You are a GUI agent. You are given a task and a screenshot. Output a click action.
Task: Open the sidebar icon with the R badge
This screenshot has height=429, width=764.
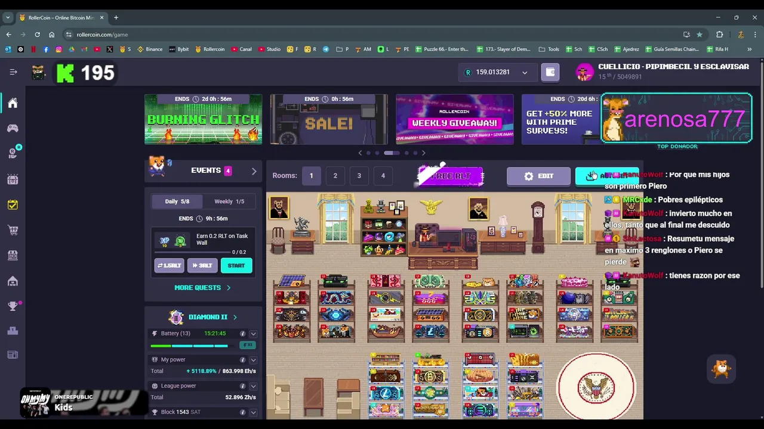point(13,153)
